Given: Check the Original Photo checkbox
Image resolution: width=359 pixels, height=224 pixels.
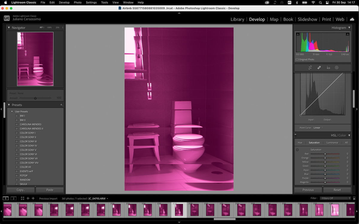Looking at the screenshot, I should coord(297,59).
